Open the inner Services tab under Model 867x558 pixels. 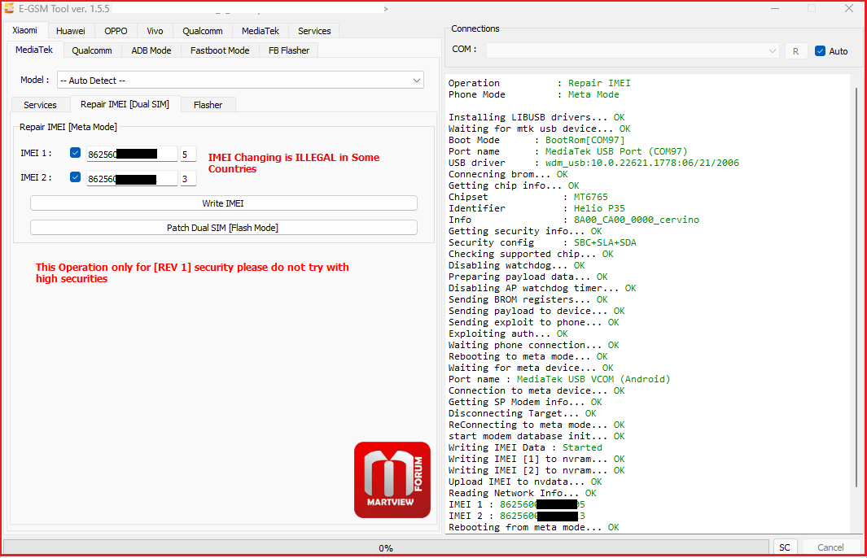coord(41,105)
